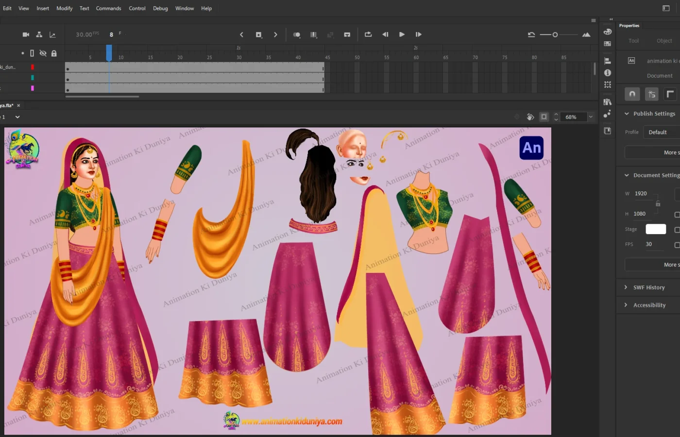
Task: Open the Info panel icon
Action: click(x=608, y=73)
